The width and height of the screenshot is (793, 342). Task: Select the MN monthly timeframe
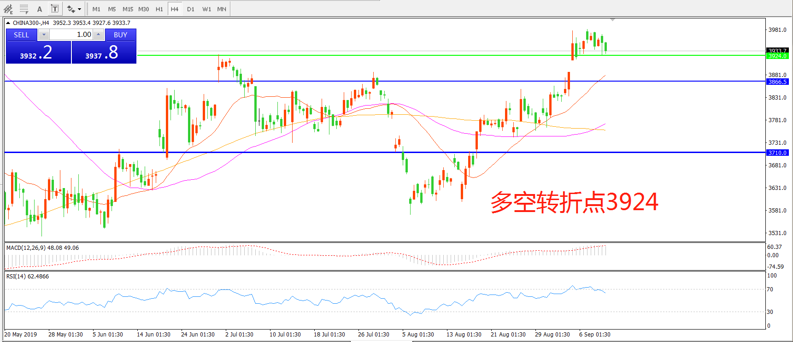(222, 9)
